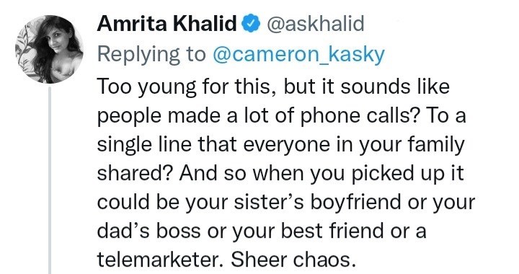Click the line starting 'Too young for this'

(x=273, y=87)
